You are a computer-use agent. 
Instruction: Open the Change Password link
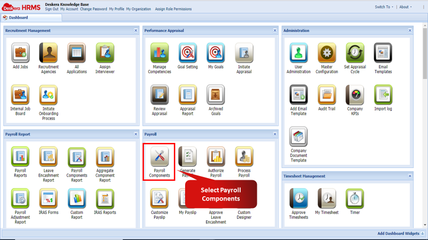(x=93, y=9)
